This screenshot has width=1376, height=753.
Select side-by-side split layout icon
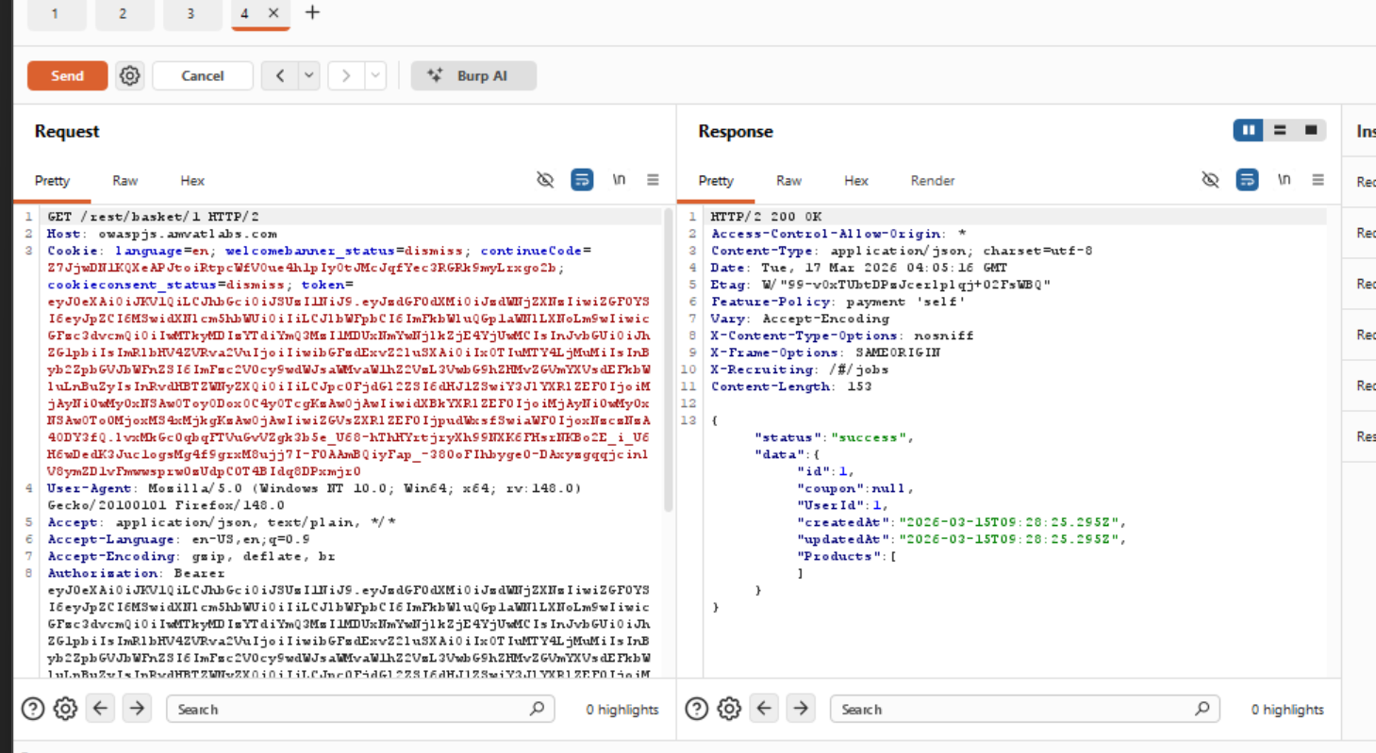point(1249,131)
